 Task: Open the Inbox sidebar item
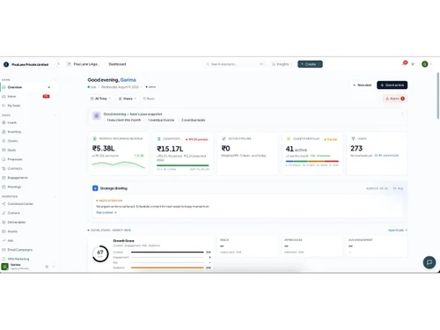click(x=26, y=96)
